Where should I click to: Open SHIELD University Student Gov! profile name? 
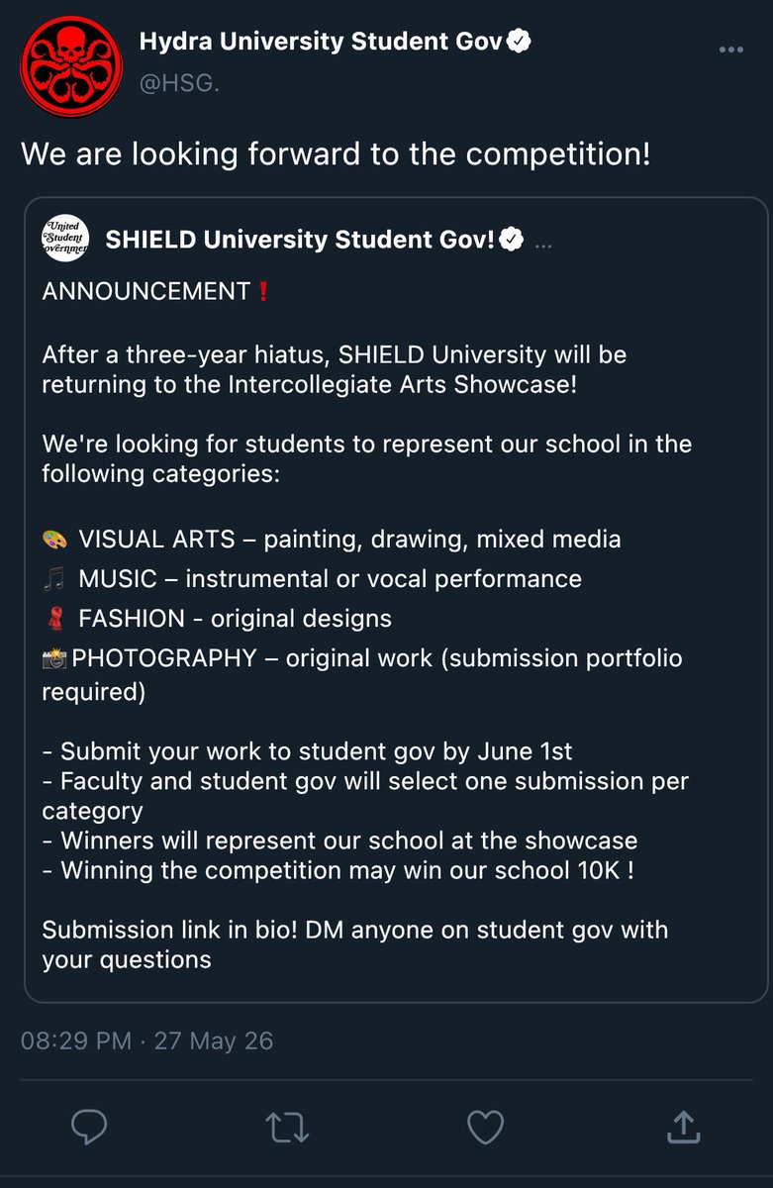[x=300, y=240]
